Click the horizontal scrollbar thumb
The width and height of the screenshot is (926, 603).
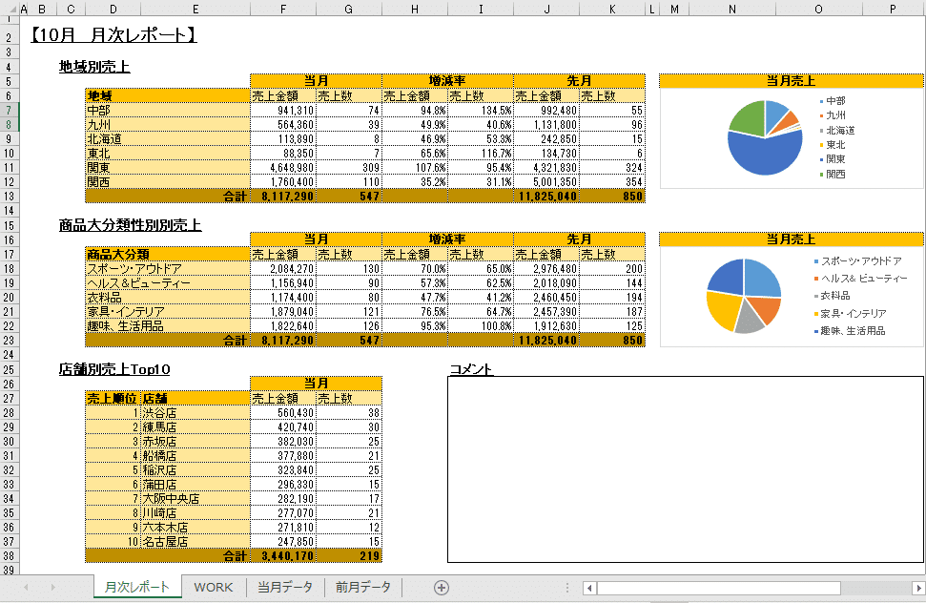pos(719,588)
